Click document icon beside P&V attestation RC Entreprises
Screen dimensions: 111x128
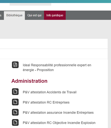[x=15, y=102]
